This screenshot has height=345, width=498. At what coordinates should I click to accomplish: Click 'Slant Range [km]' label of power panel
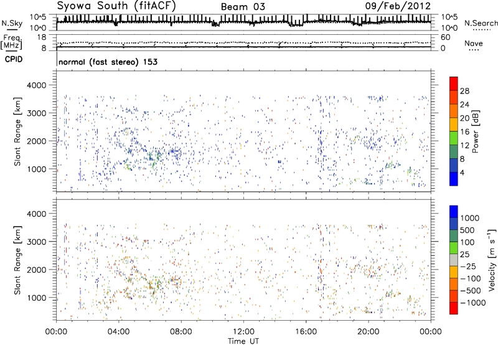click(x=17, y=131)
